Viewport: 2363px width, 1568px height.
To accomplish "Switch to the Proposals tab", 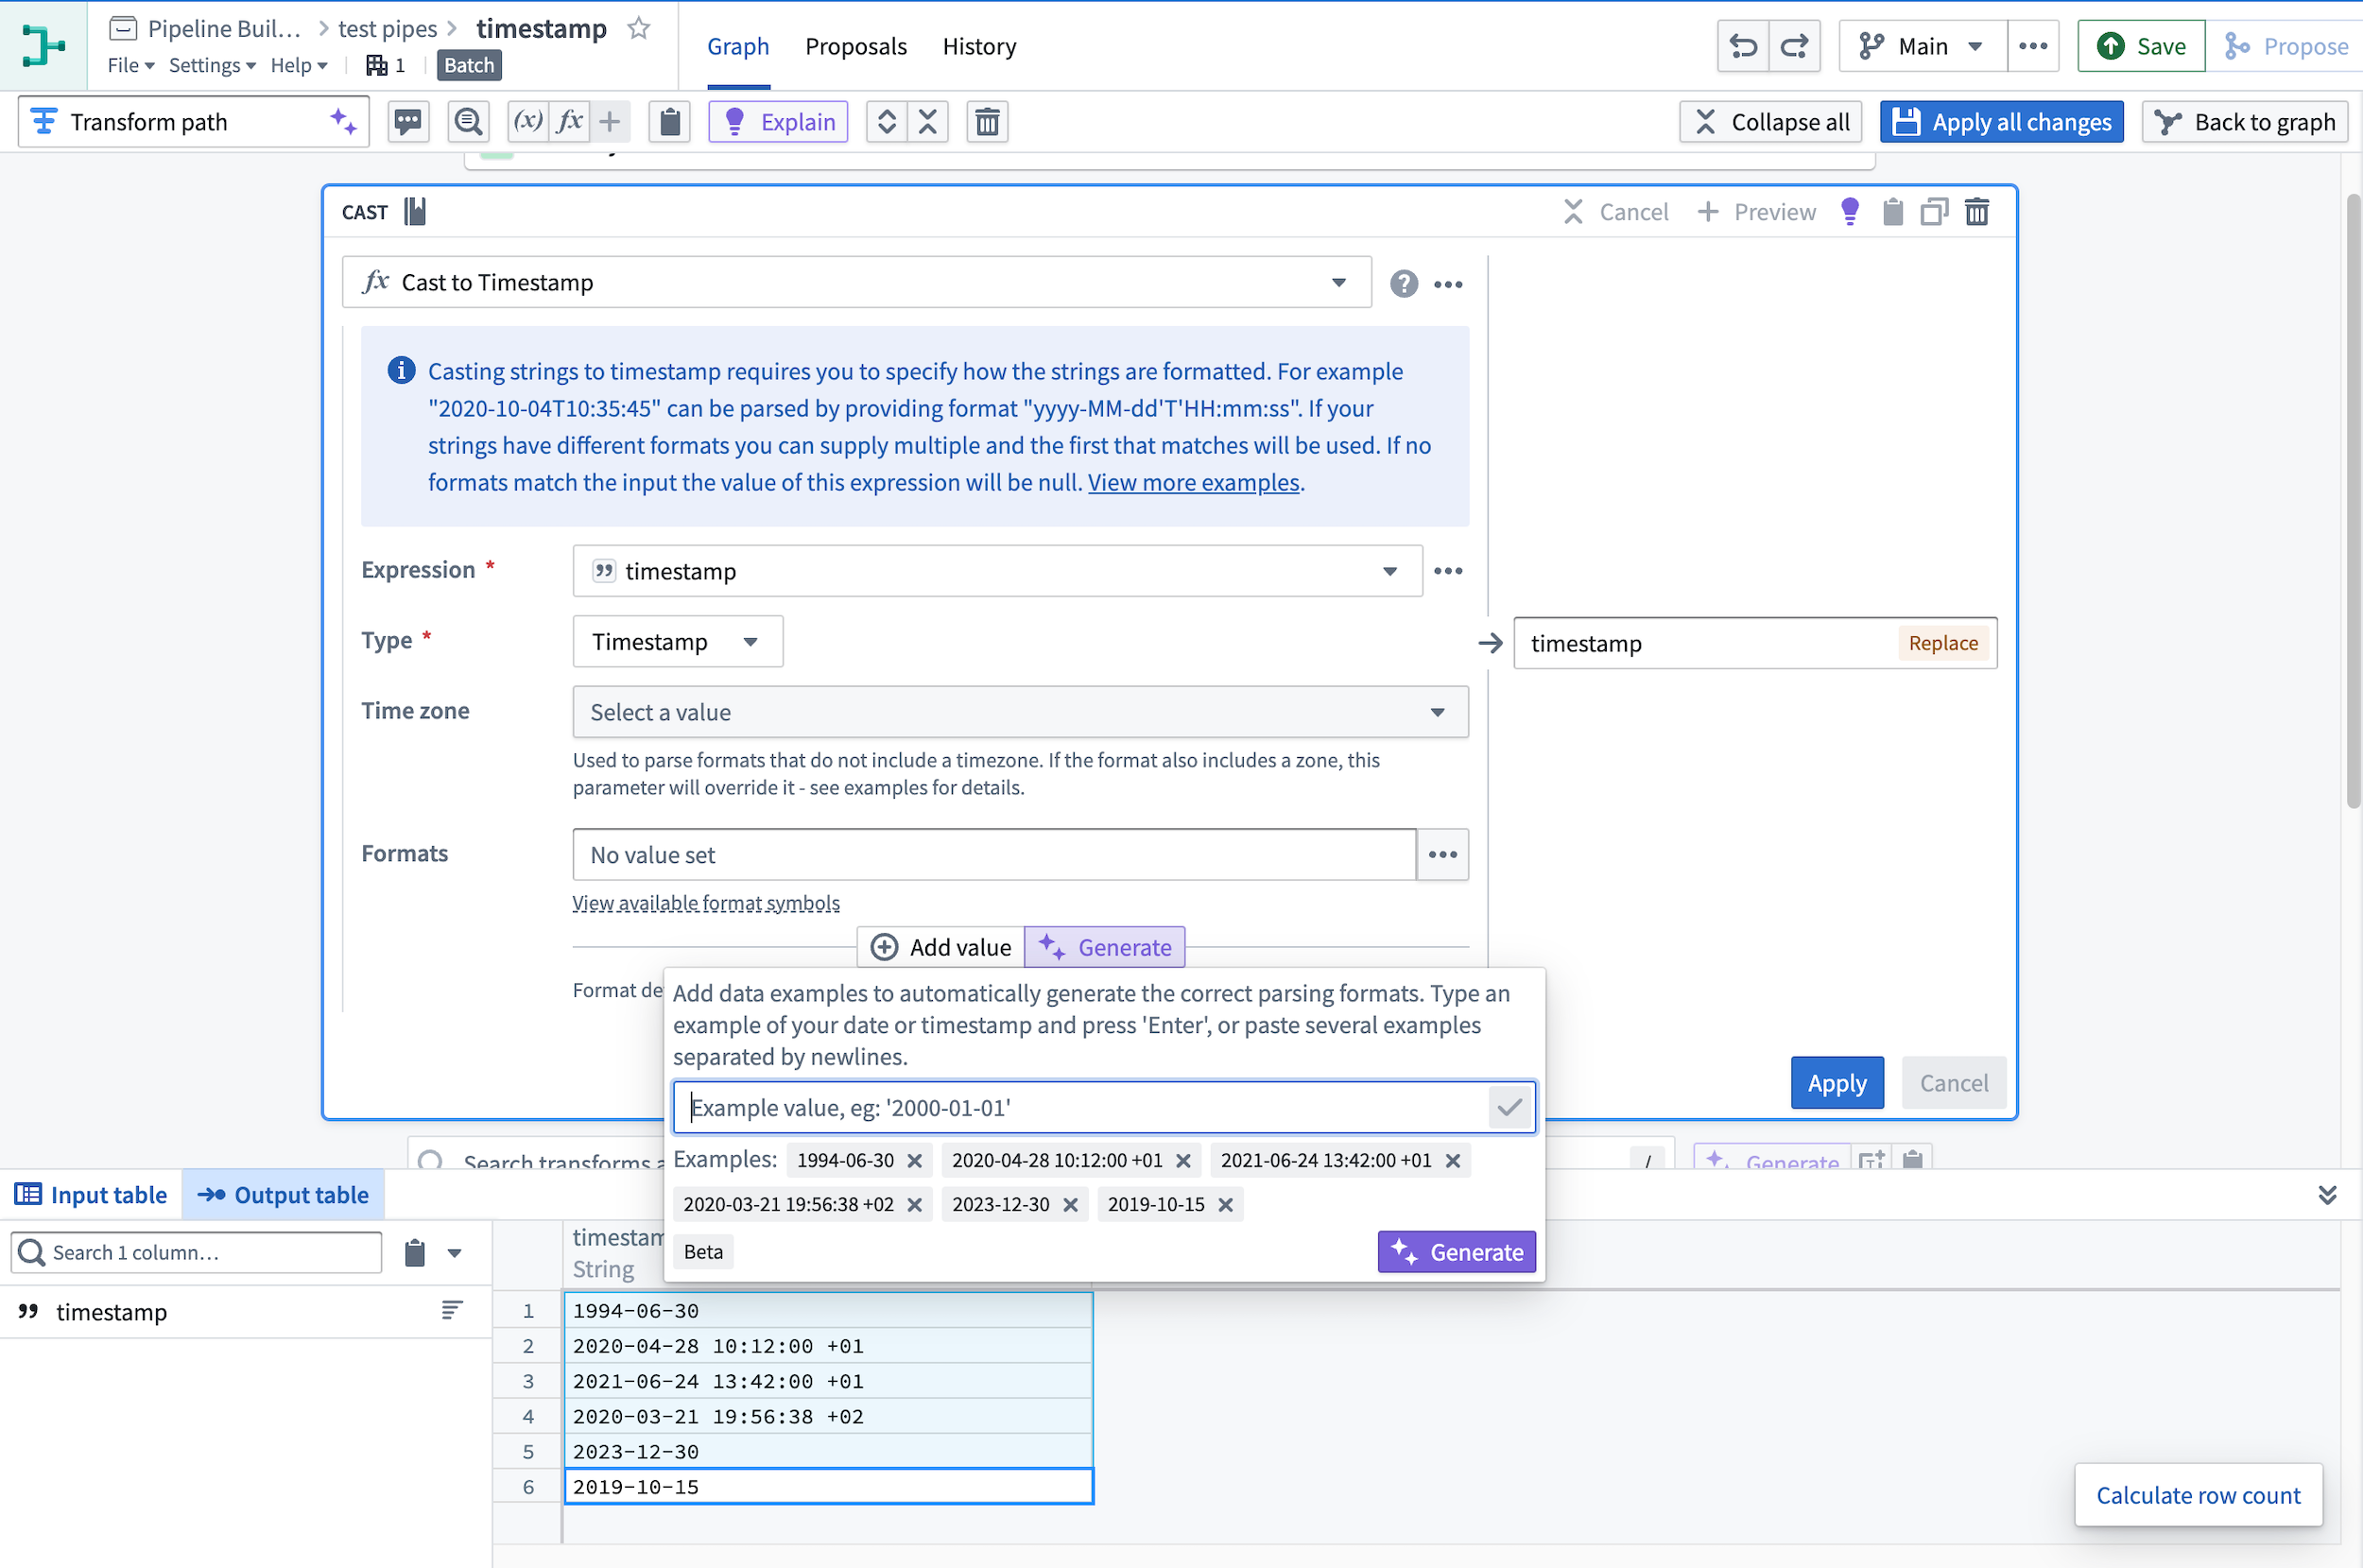I will click(x=853, y=47).
